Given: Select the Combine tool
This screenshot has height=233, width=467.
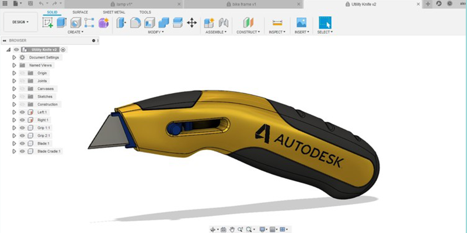Looking at the screenshot, I should coord(163,23).
